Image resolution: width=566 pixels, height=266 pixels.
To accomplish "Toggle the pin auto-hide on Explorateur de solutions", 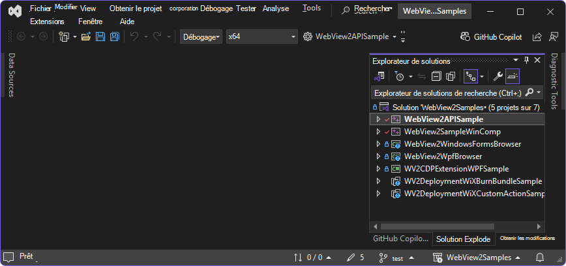I will 527,60.
